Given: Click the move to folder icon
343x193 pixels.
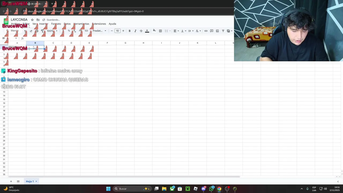Looking at the screenshot, I should click(x=38, y=20).
